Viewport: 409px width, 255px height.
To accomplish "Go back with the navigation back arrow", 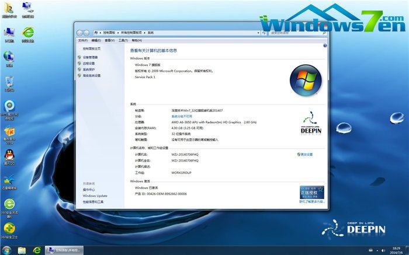I will tap(79, 33).
